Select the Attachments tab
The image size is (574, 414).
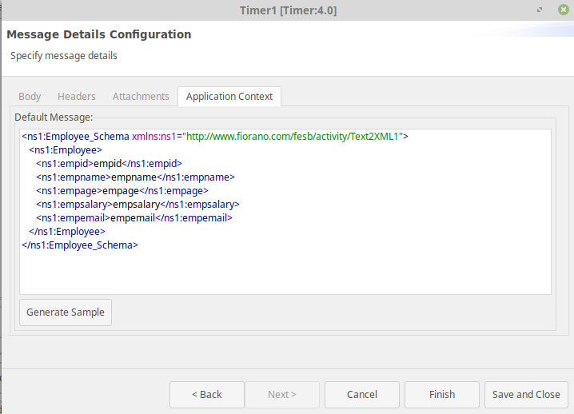tap(141, 96)
